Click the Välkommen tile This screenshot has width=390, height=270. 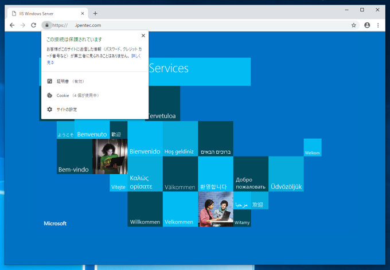[x=180, y=174]
